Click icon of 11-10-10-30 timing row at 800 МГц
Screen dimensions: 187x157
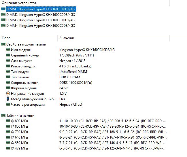pos(8,121)
